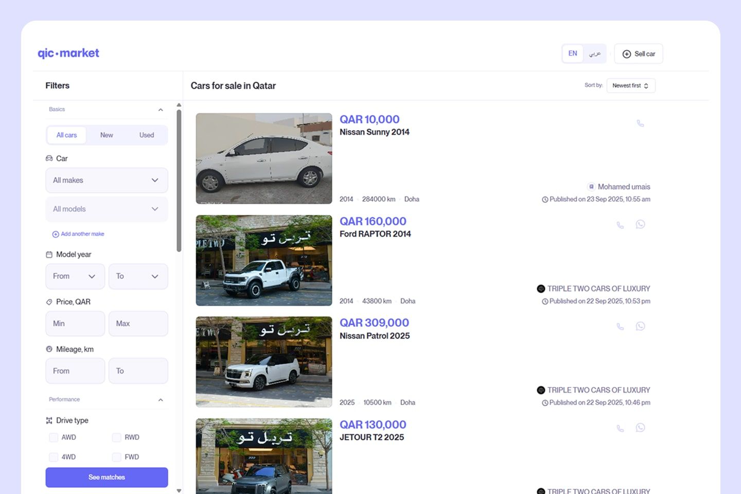Image resolution: width=741 pixels, height=494 pixels.
Task: Open WhatsApp for the JETOUR T2 listing
Action: pyautogui.click(x=640, y=428)
